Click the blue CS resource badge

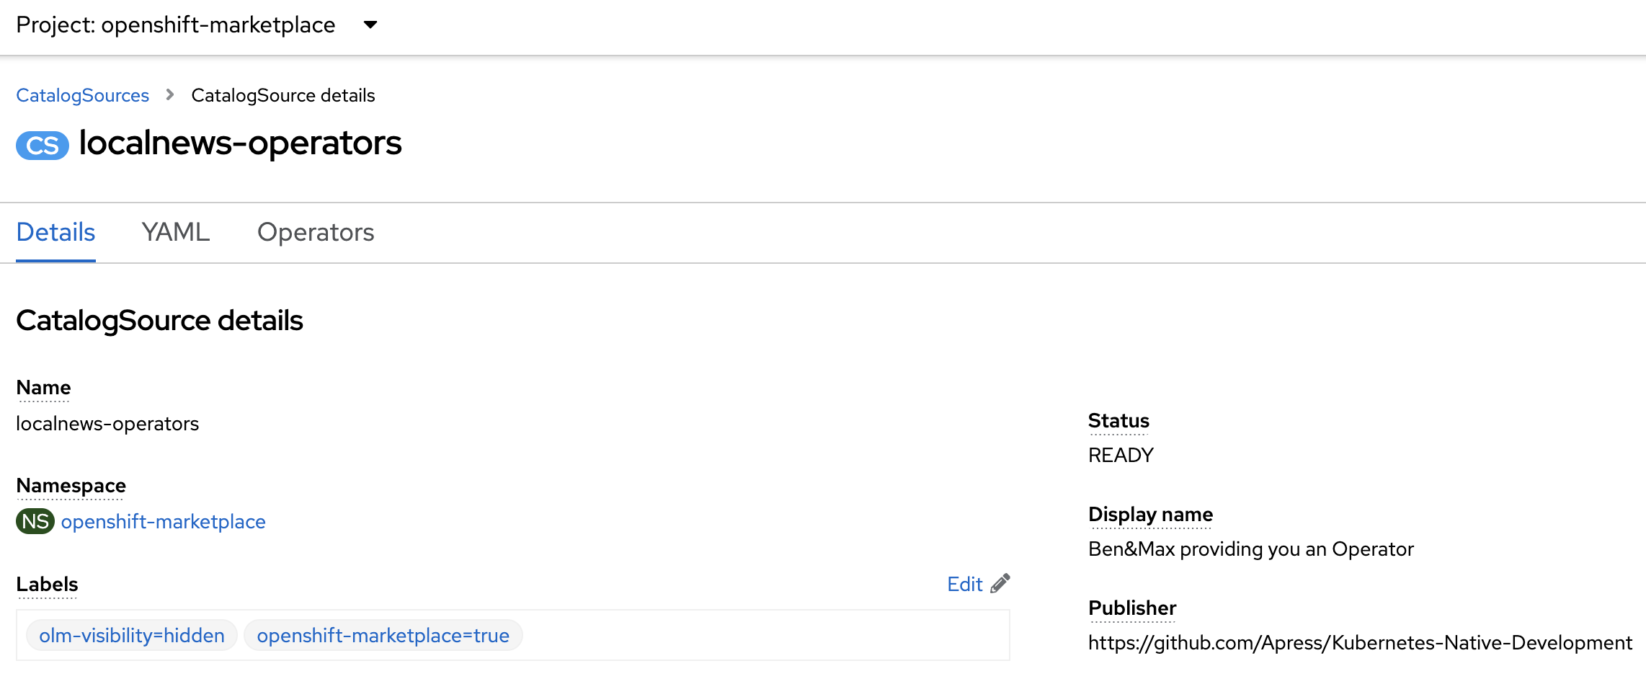[43, 145]
